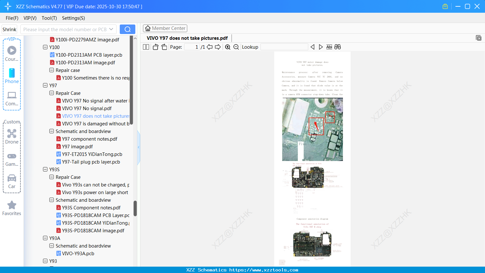Open the Drone category

12,136
